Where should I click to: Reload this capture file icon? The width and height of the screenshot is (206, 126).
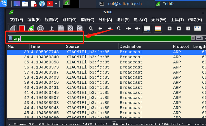tap(80, 28)
